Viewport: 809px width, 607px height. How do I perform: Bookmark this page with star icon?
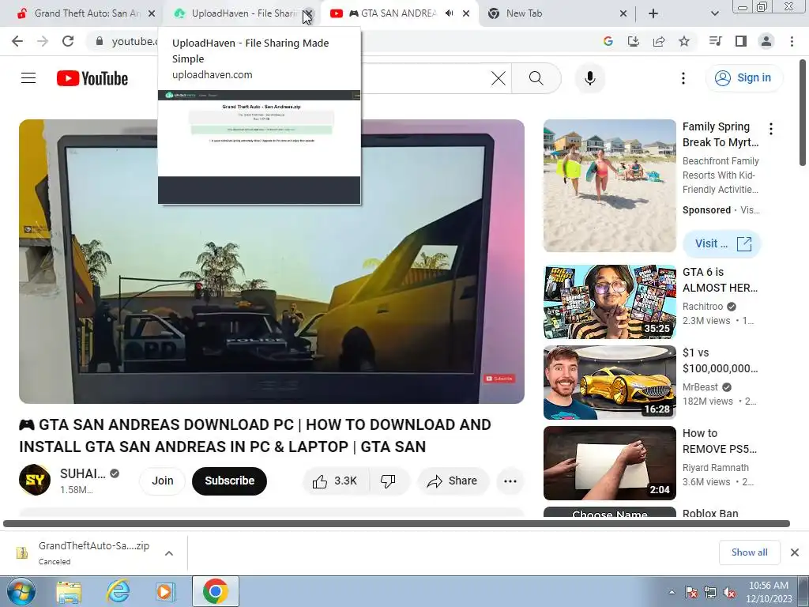(x=684, y=41)
